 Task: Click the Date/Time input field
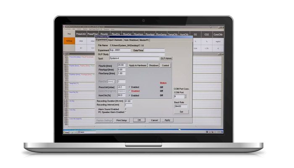[x=154, y=50]
